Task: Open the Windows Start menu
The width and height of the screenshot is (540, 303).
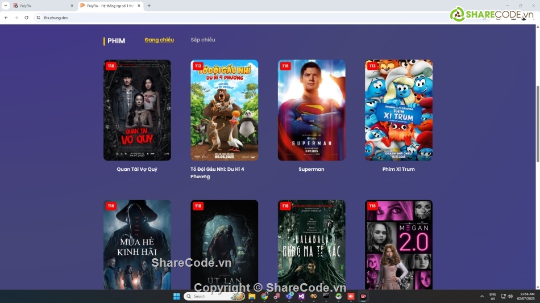Action: click(x=177, y=296)
